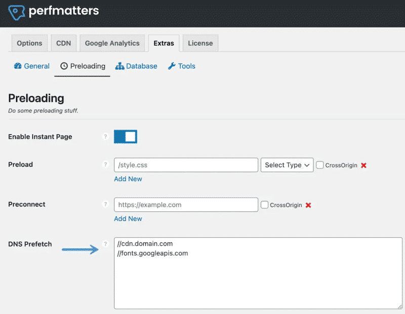The height and width of the screenshot is (314, 405).
Task: Switch to the License tab
Action: point(200,43)
